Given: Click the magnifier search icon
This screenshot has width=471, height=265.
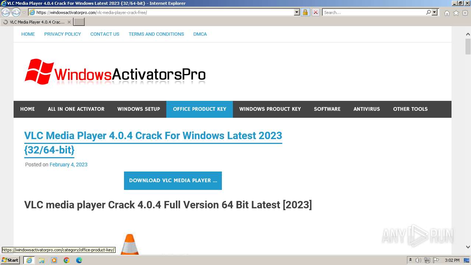Looking at the screenshot, I should (428, 13).
